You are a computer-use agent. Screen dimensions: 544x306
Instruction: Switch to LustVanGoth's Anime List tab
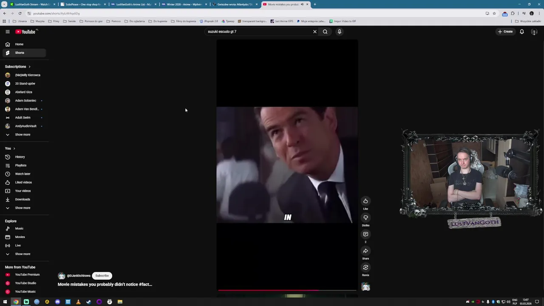pyautogui.click(x=133, y=4)
